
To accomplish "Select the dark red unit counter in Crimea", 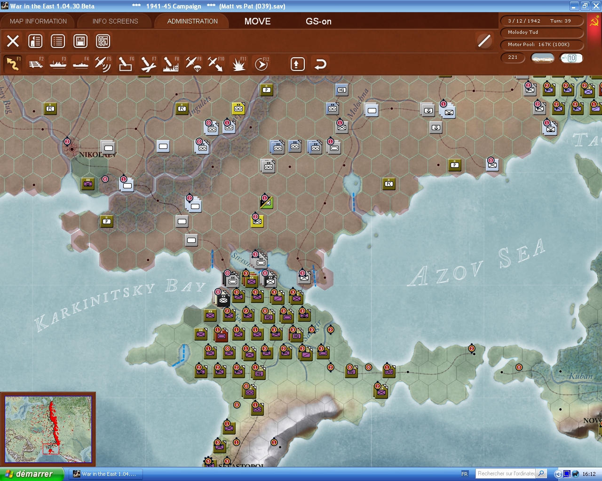I will tap(221, 334).
